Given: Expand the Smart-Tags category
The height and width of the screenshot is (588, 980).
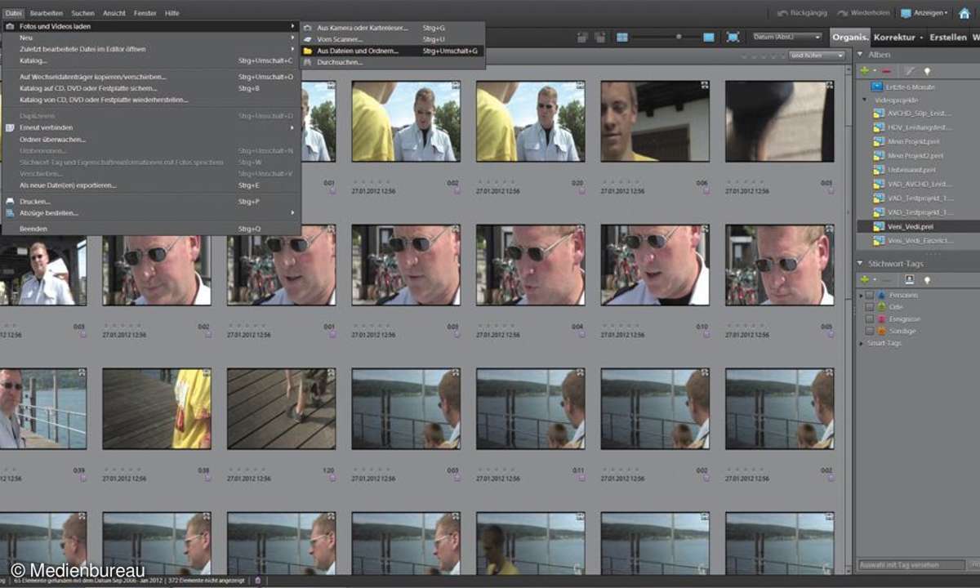Looking at the screenshot, I should click(861, 344).
